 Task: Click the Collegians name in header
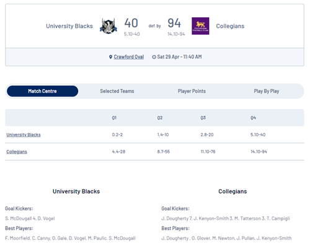pos(230,26)
